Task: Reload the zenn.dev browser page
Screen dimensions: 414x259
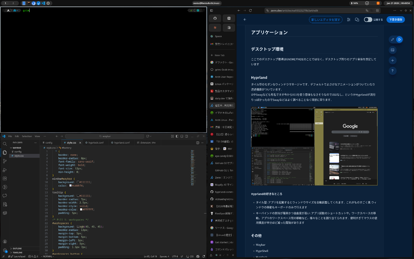Action: point(250,11)
